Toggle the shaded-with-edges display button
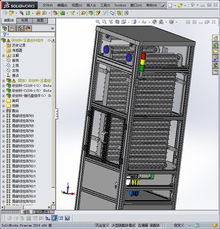 (x=54, y=218)
